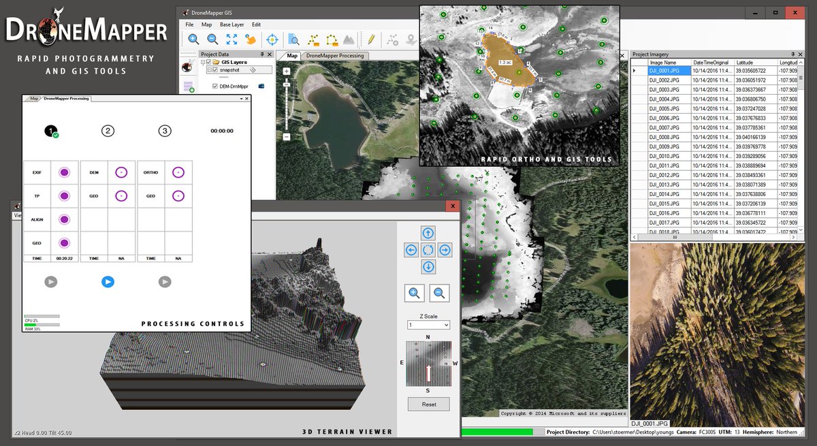Select the Zoom In tool on the GIS toolbar
The image size is (817, 446).
(193, 38)
